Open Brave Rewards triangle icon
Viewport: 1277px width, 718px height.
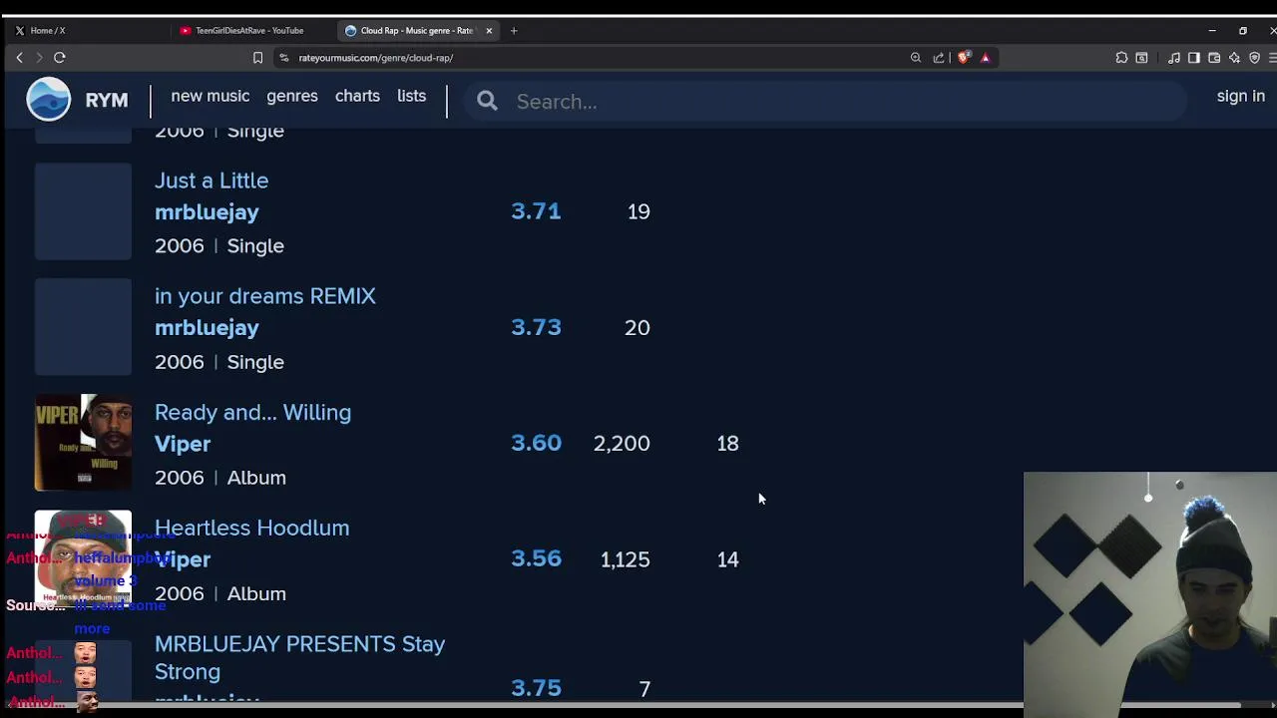(x=985, y=58)
